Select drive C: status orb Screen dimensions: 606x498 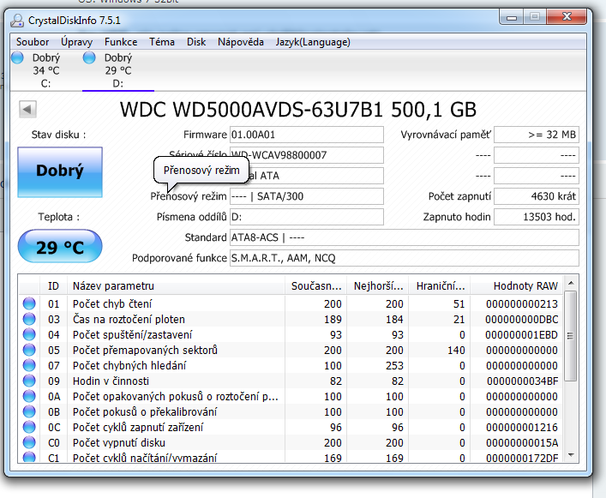pyautogui.click(x=18, y=58)
